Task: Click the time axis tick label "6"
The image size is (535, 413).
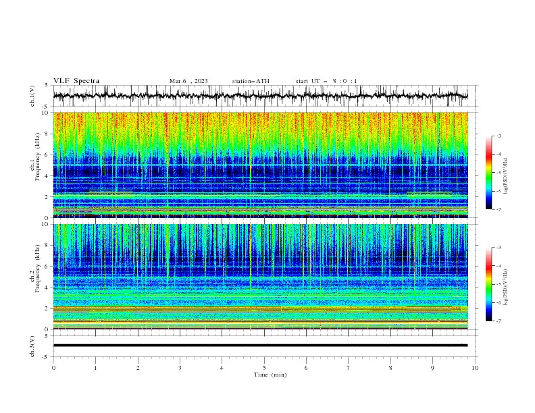Action: pos(306,368)
